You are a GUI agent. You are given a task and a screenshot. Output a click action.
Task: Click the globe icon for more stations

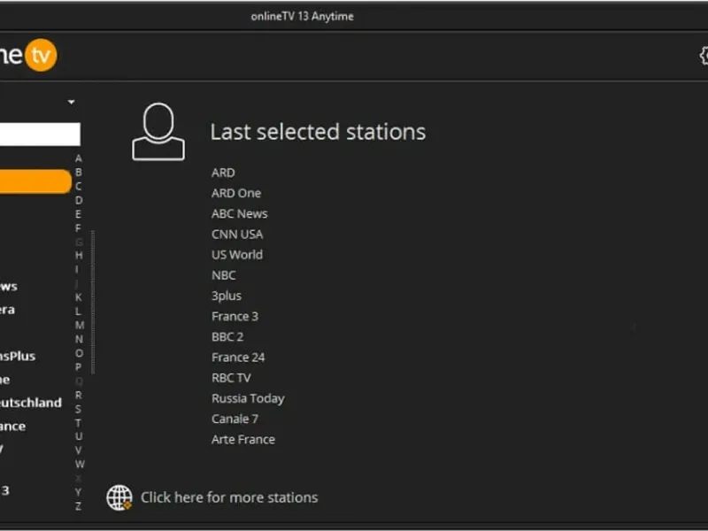point(119,497)
